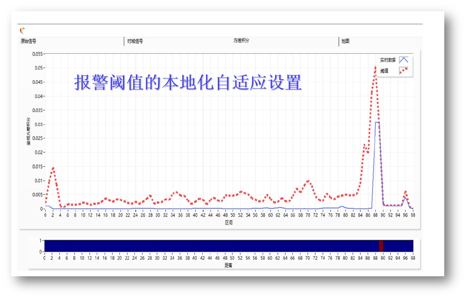Click the flat top of the blue peak at 0.03

[377, 122]
